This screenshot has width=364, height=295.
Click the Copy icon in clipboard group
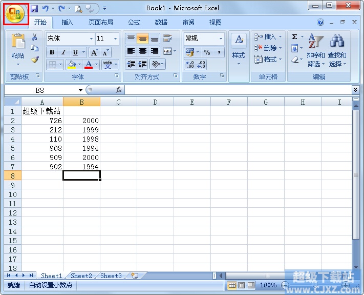[x=35, y=48]
